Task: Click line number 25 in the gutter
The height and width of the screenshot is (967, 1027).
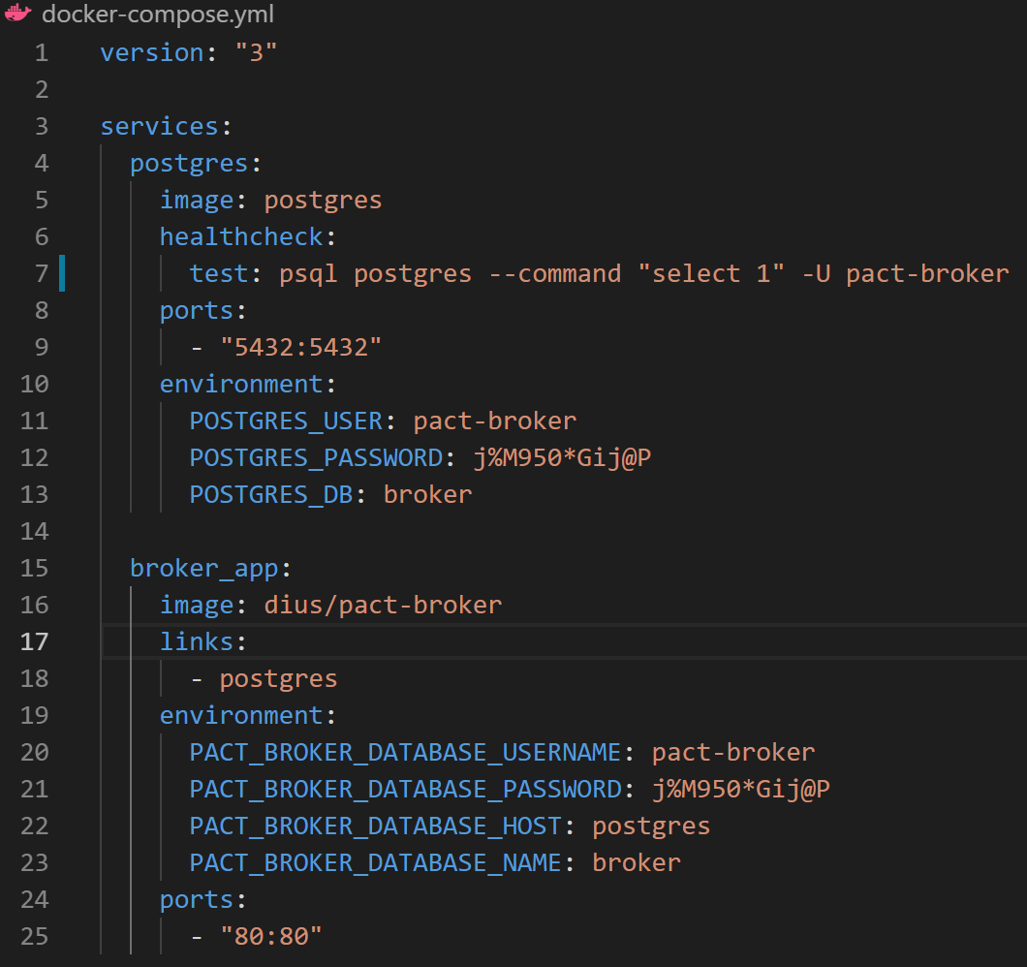Action: 35,936
